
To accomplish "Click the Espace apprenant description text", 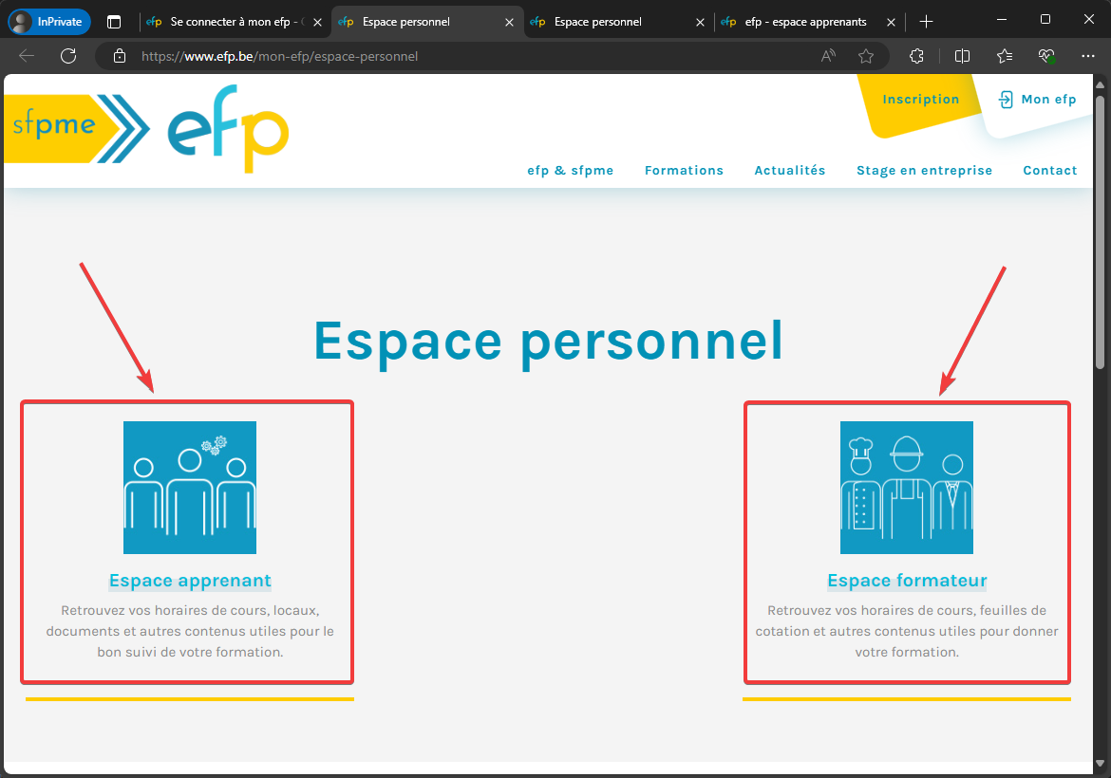I will click(x=190, y=631).
